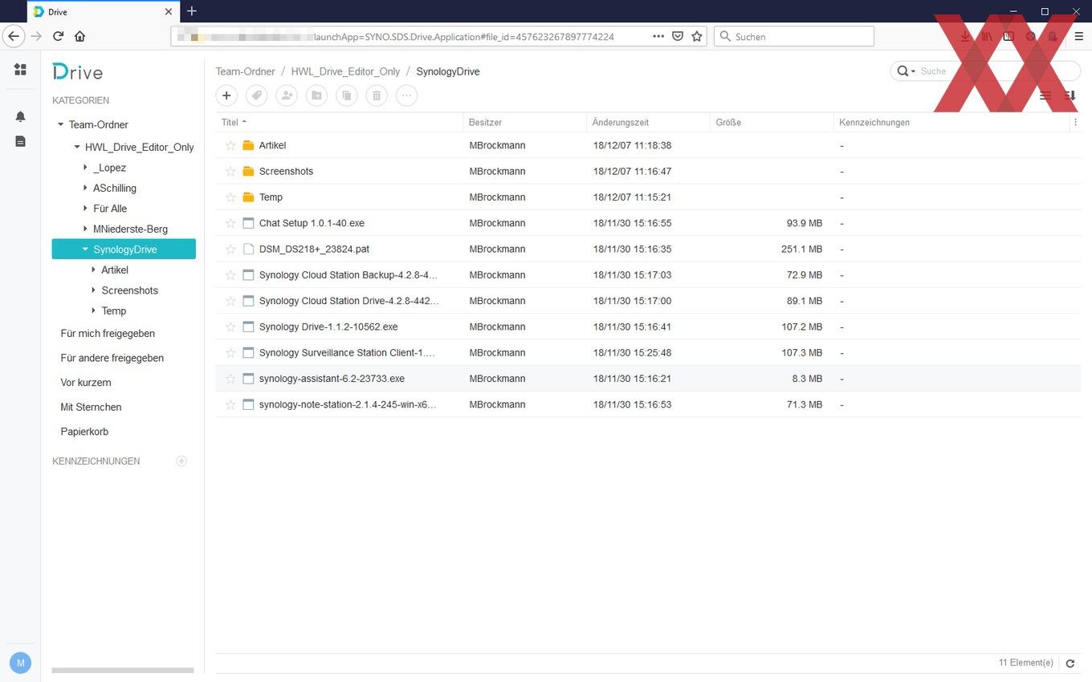The width and height of the screenshot is (1092, 682).
Task: Star the Temp folder
Action: pyautogui.click(x=230, y=197)
